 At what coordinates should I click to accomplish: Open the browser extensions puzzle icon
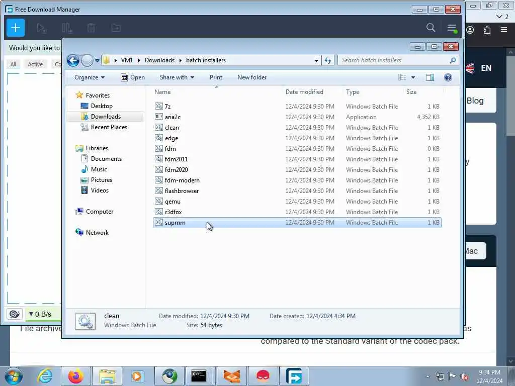(487, 30)
